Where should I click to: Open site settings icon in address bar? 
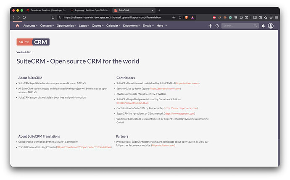(x=60, y=17)
